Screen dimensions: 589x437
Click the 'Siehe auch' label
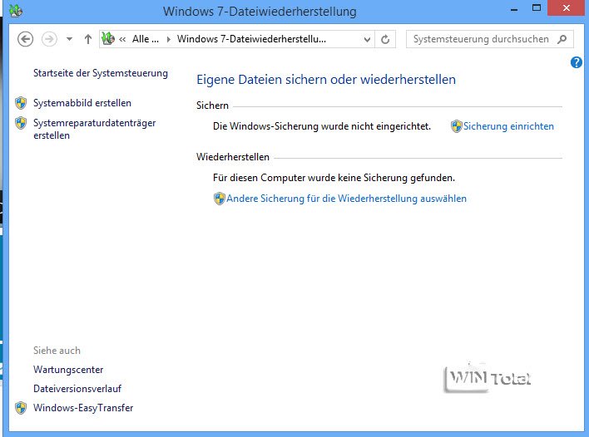click(57, 351)
